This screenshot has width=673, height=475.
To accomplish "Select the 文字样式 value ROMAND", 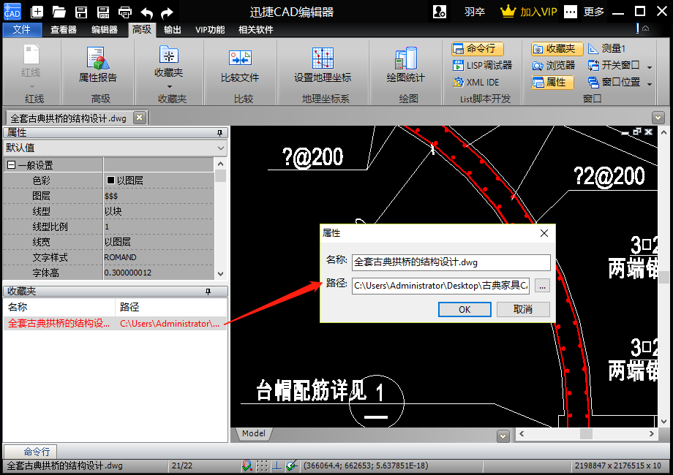I will pos(120,257).
